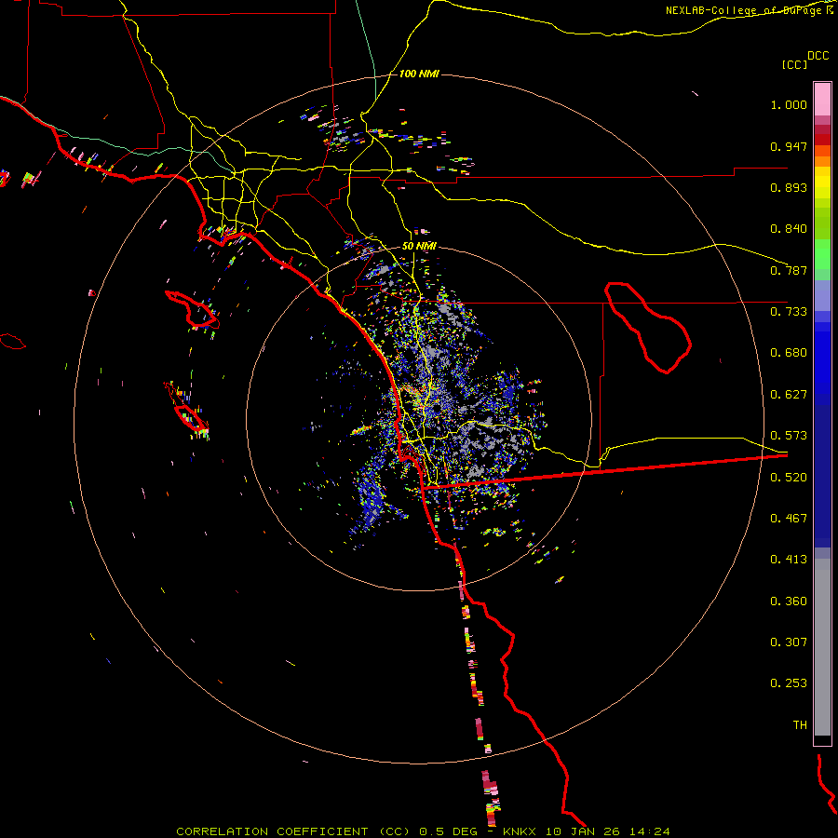Image resolution: width=838 pixels, height=838 pixels.
Task: Click the TH threshold label on scale
Action: (800, 725)
